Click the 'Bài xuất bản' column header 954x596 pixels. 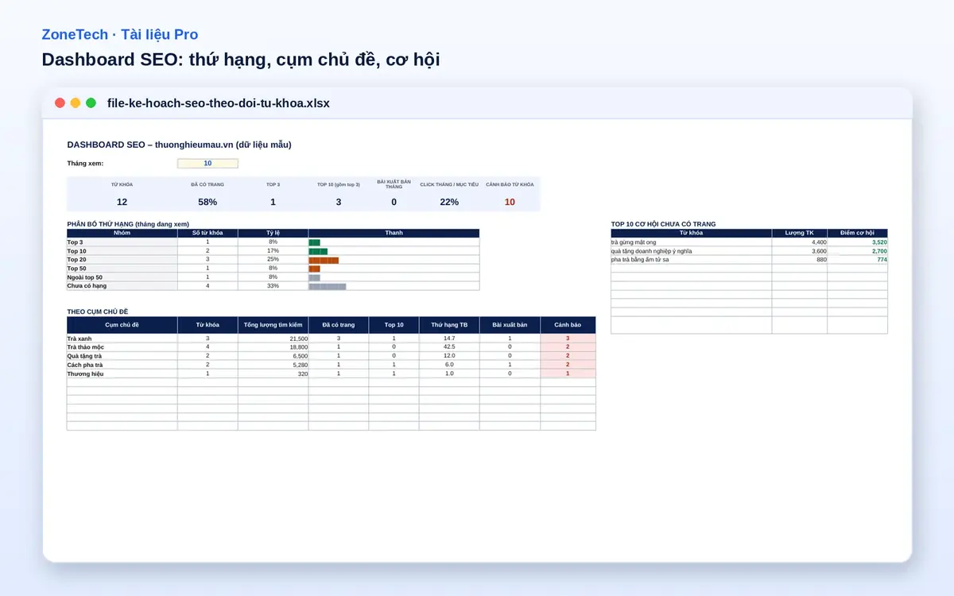point(510,325)
